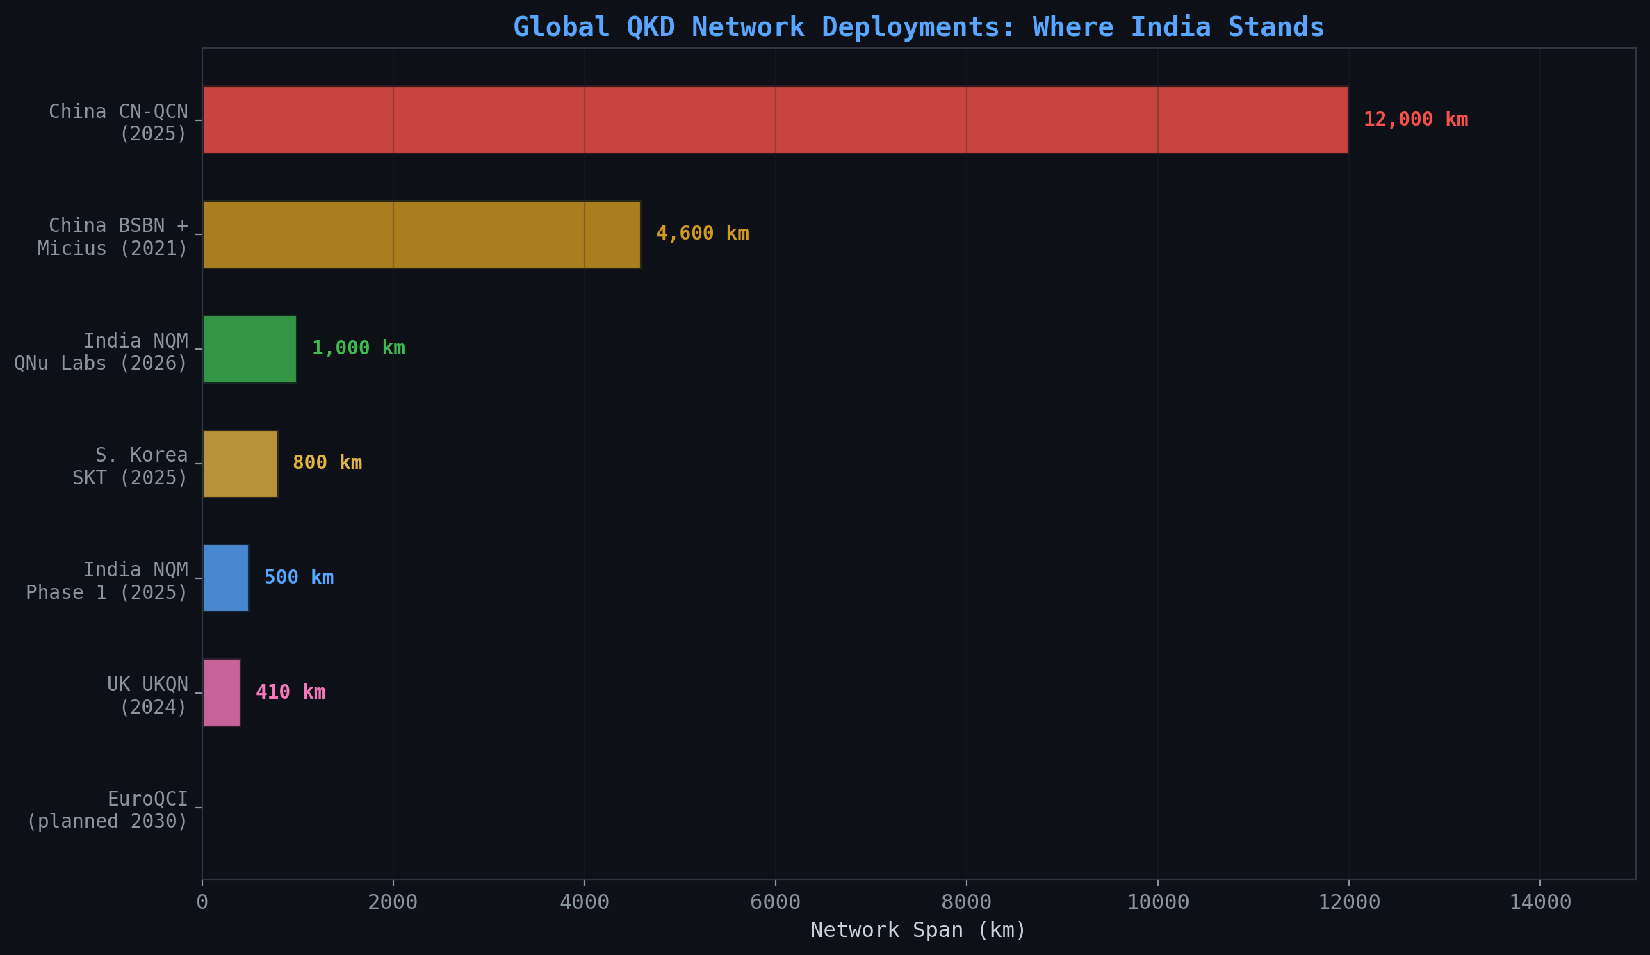Click the x-axis tick label '4000'

coord(584,902)
